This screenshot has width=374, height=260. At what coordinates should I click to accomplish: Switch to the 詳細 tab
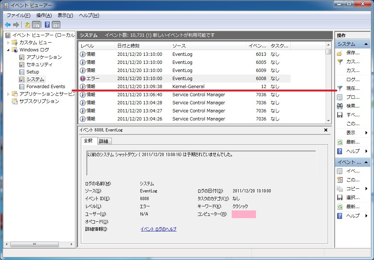pyautogui.click(x=104, y=141)
